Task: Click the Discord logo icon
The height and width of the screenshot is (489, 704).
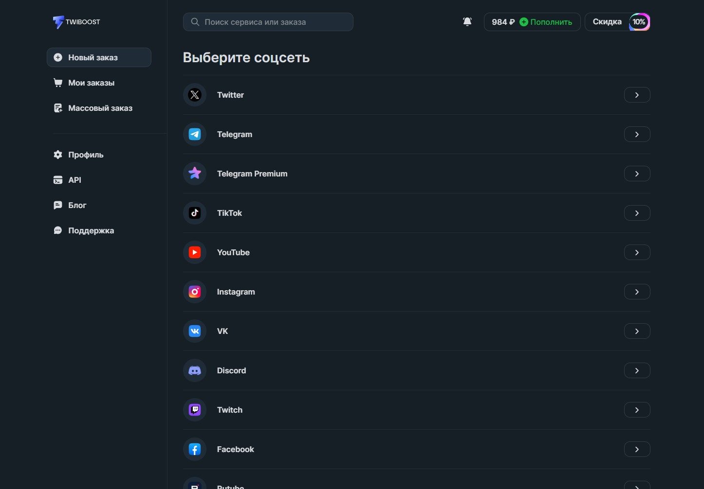Action: [x=195, y=370]
